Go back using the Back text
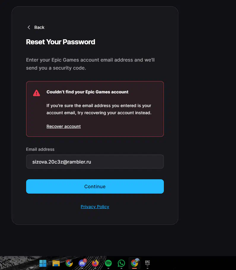This screenshot has height=270, width=236. click(39, 27)
